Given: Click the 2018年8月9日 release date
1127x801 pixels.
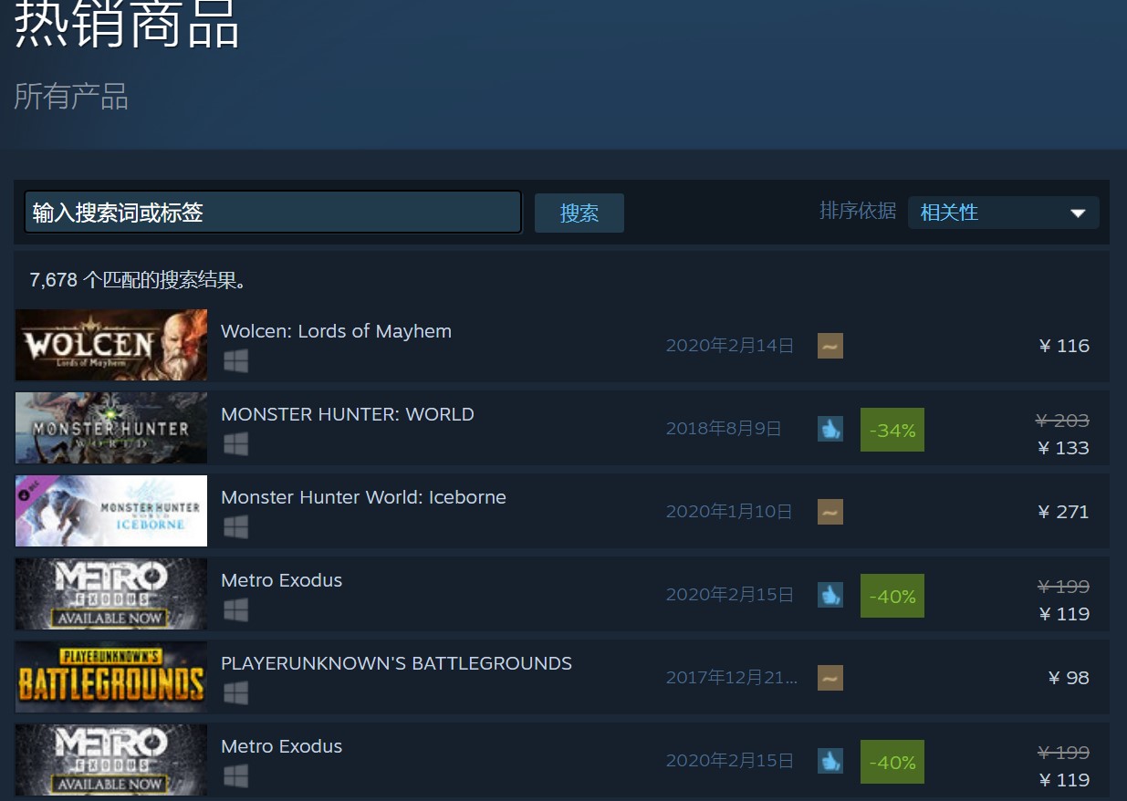Looking at the screenshot, I should pos(724,429).
